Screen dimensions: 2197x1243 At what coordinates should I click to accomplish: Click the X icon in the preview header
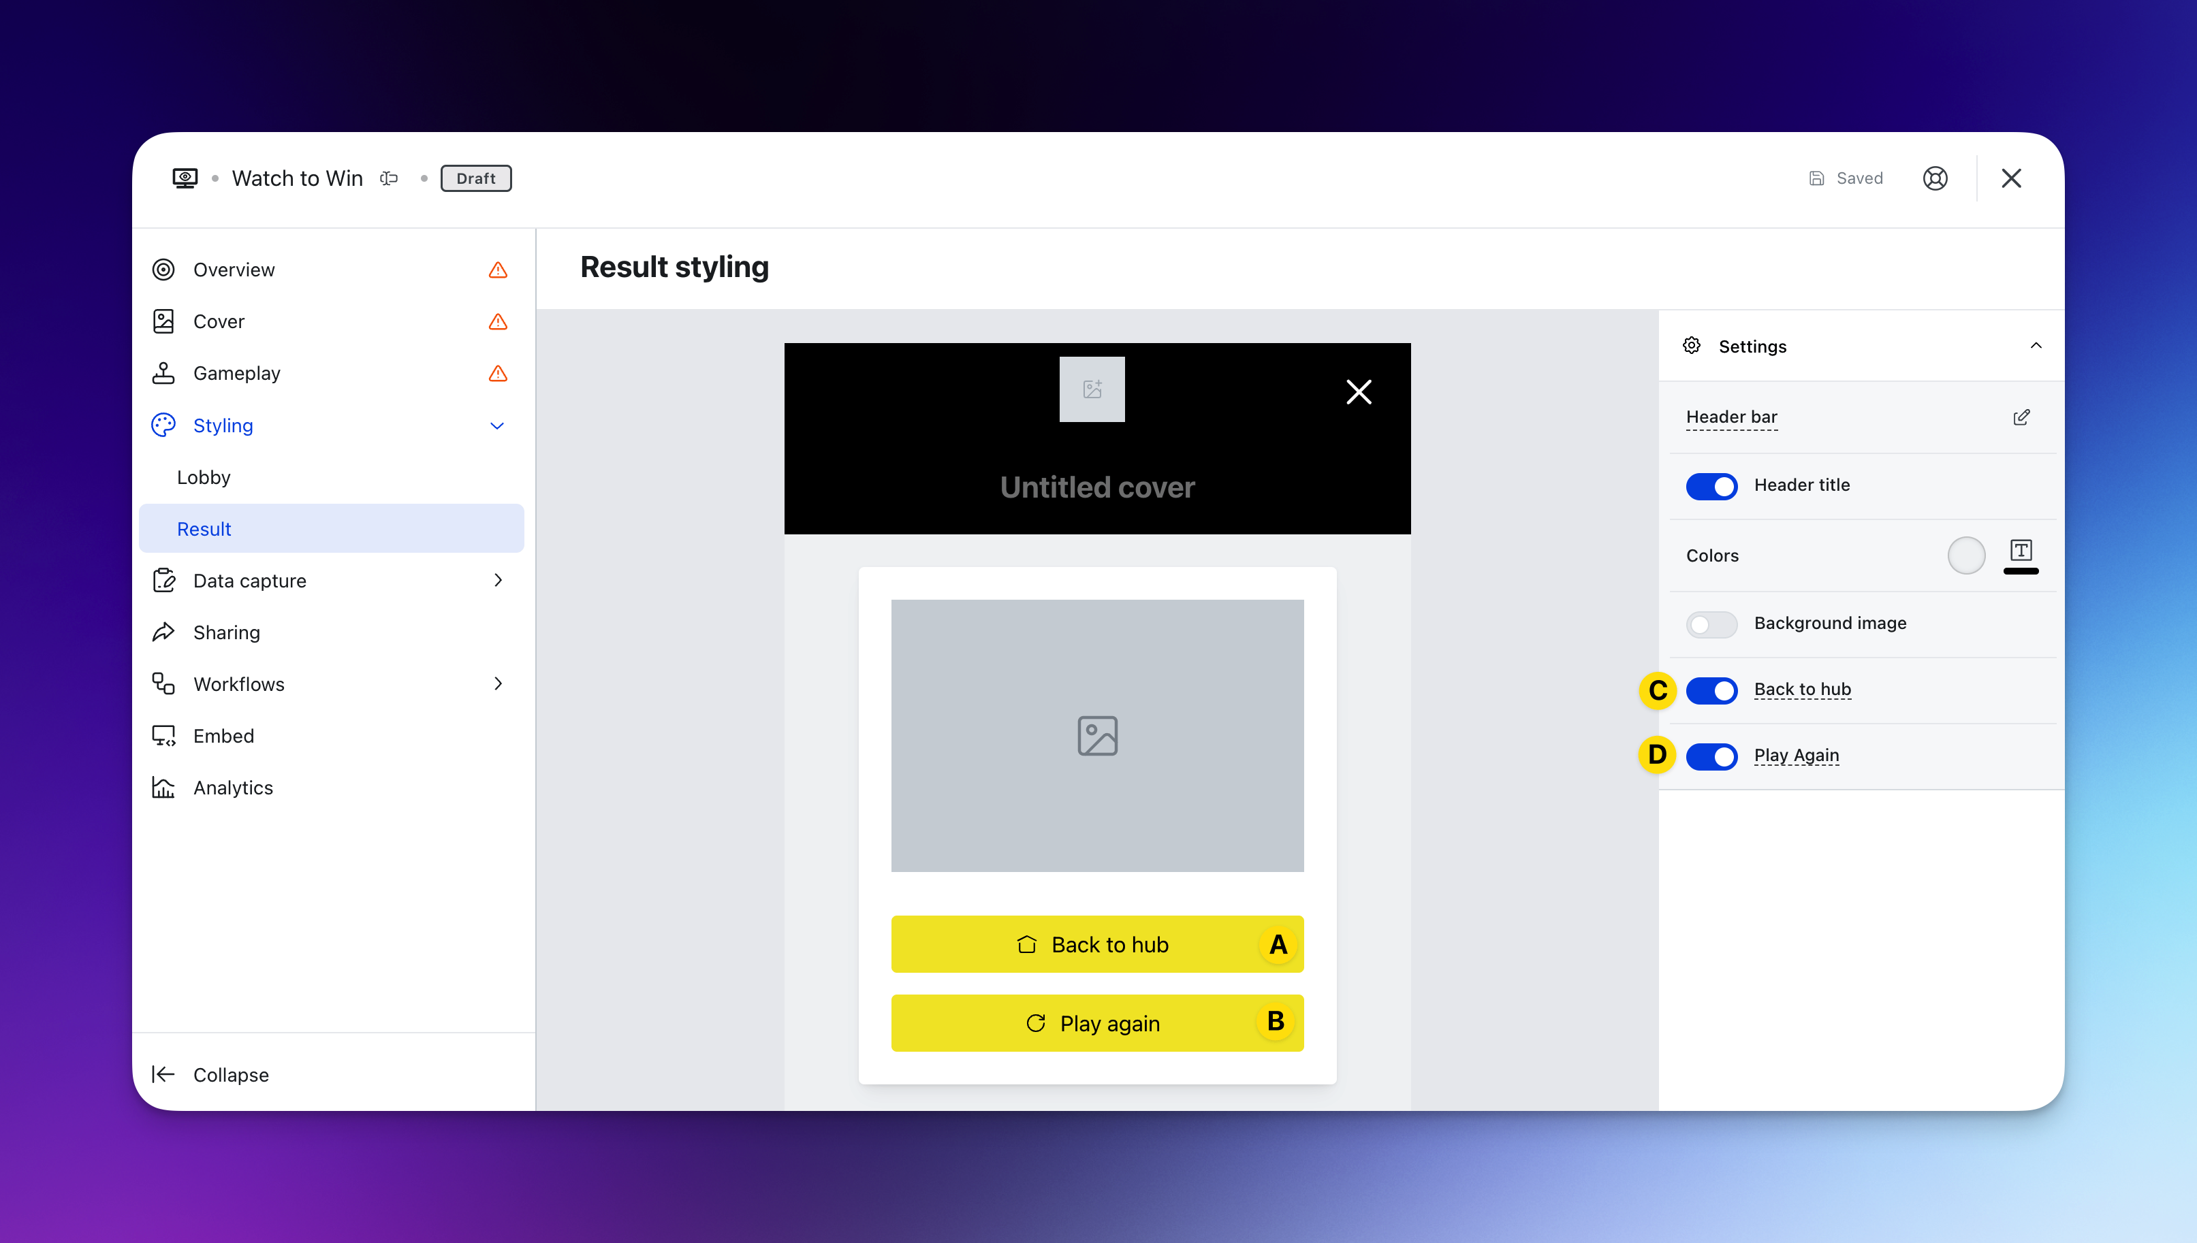pyautogui.click(x=1359, y=392)
